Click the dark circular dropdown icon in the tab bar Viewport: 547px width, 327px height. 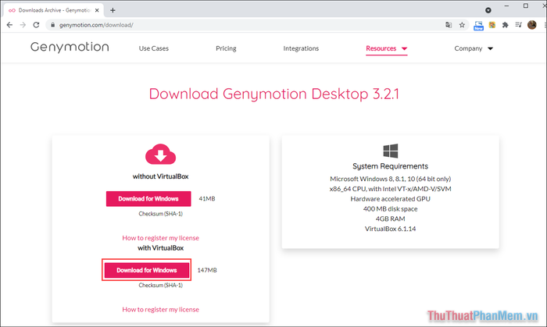coord(488,10)
